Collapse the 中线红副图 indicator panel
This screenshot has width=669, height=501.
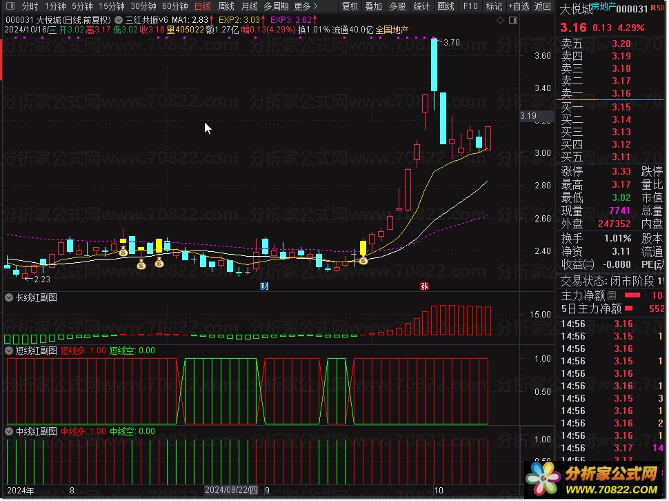8,431
